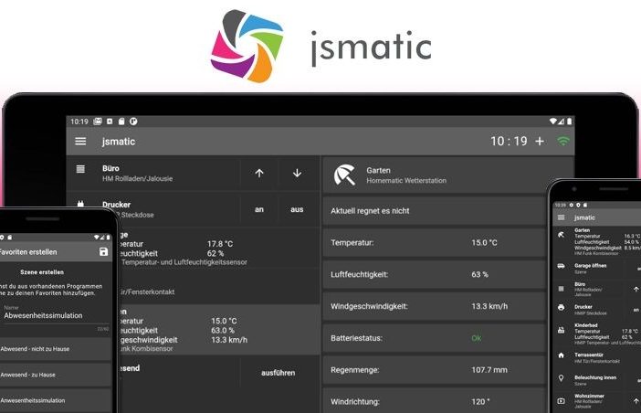The height and width of the screenshot is (413, 641).
Task: Tap the SD card icon in tablet status bar
Action: click(x=121, y=122)
